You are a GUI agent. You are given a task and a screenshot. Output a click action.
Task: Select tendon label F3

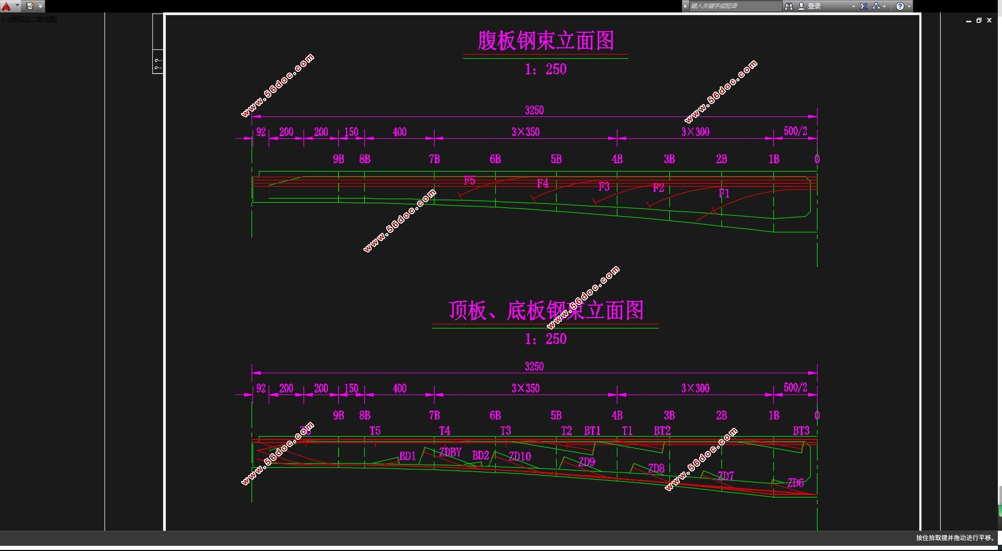(x=604, y=186)
